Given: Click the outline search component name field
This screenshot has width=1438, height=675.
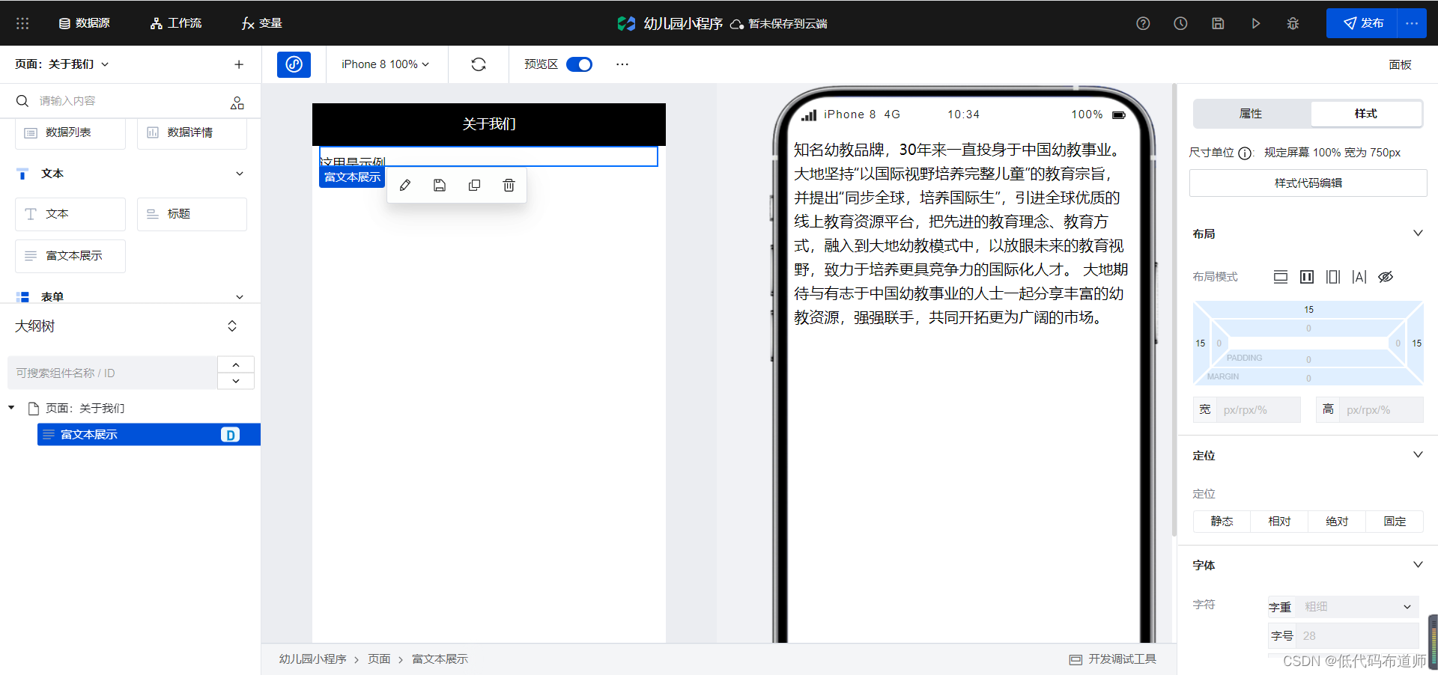Looking at the screenshot, I should coord(112,373).
